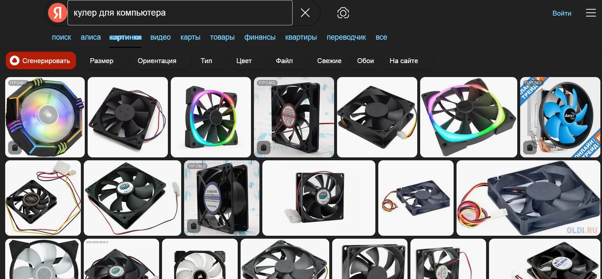Open the товары tab

(x=222, y=37)
